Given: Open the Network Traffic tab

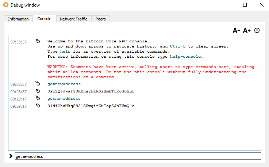Looking at the screenshot, I should coord(73,19).
